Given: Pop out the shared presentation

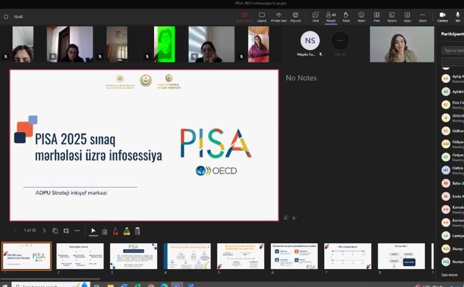Looking at the screenshot, I should 295,16.
